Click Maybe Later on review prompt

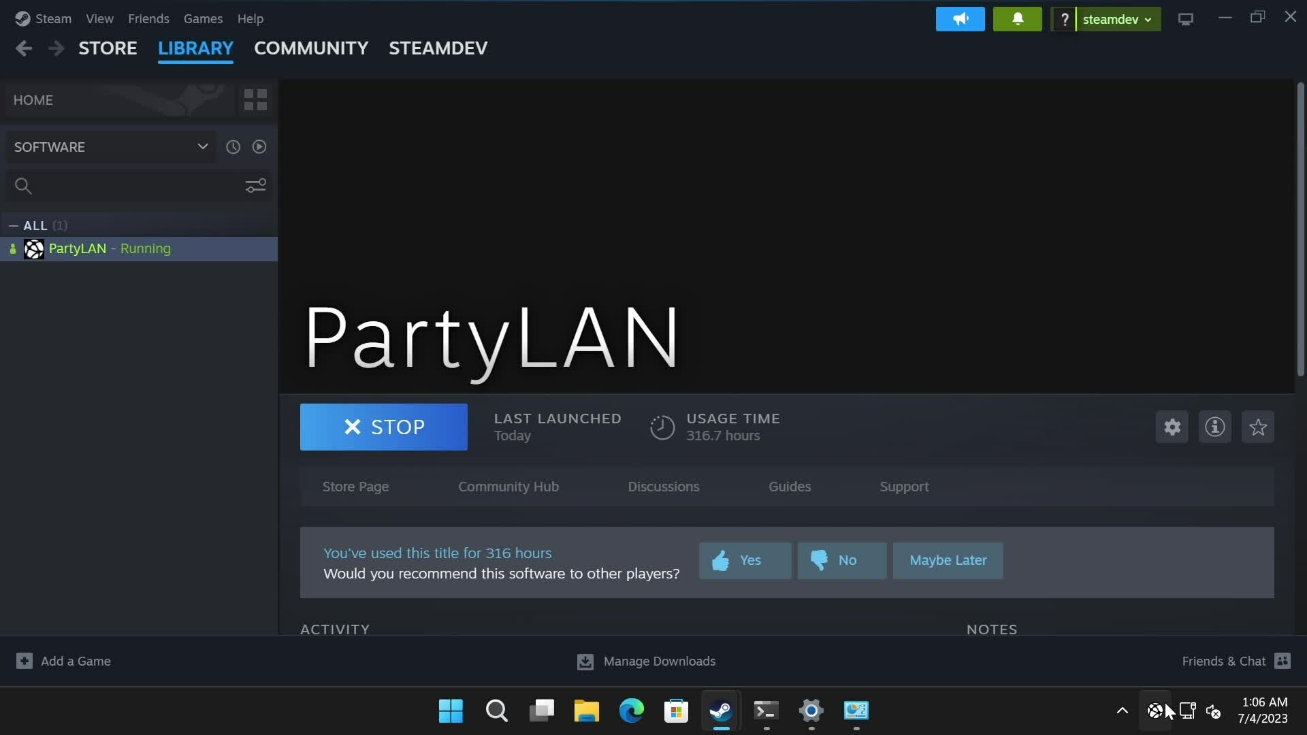point(948,560)
